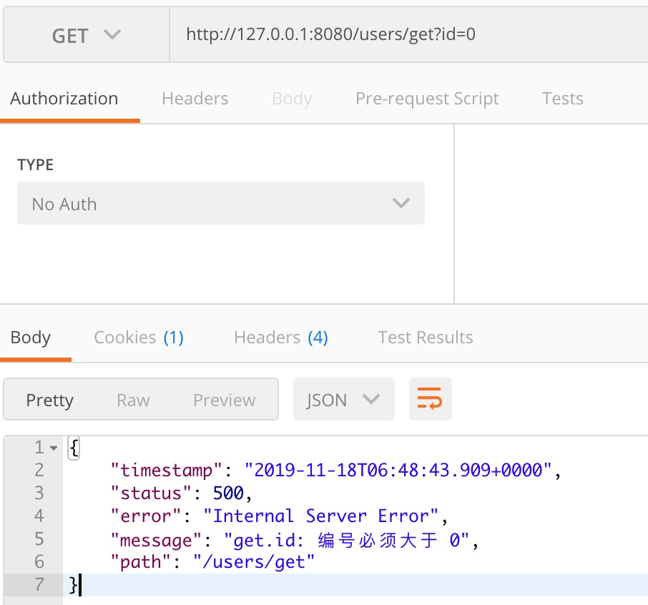Screen dimensions: 648x605
Task: Click the Body request tab label
Action: click(x=291, y=99)
